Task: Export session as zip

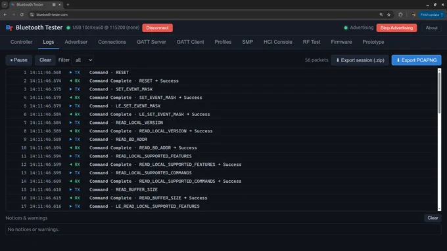Action: pos(360,60)
